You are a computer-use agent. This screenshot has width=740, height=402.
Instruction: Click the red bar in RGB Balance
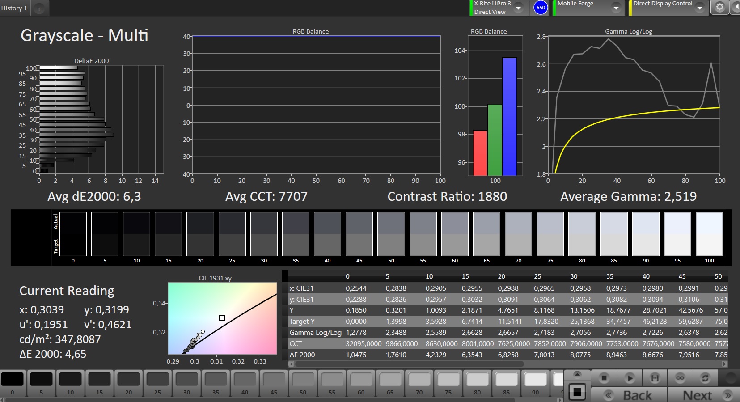(x=480, y=153)
